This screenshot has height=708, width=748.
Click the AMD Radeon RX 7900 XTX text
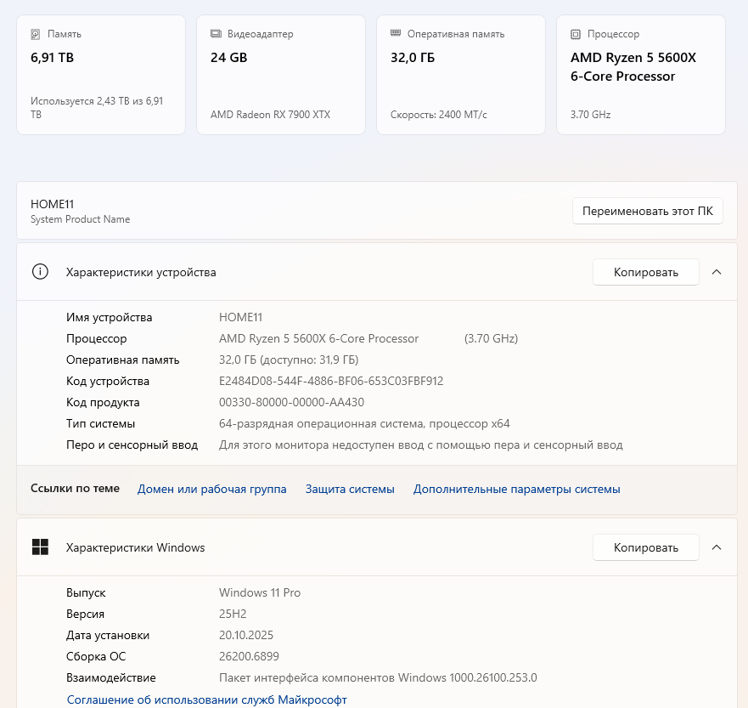270,115
